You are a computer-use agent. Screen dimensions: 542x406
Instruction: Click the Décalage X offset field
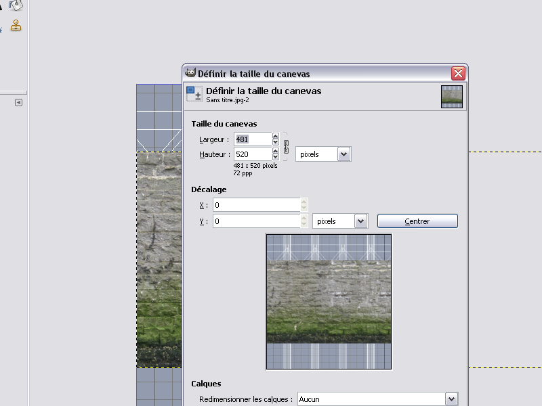[257, 205]
